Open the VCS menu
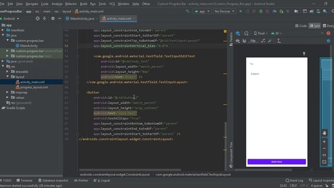The width and height of the screenshot is (334, 188). (x=112, y=4)
